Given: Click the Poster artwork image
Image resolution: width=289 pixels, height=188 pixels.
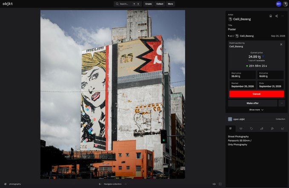Looking at the screenshot, I should [x=113, y=94].
